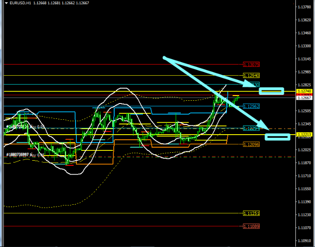This screenshot has height=247, width=315.
Task: Click the blue 1.12562 price label
Action: pos(251,106)
